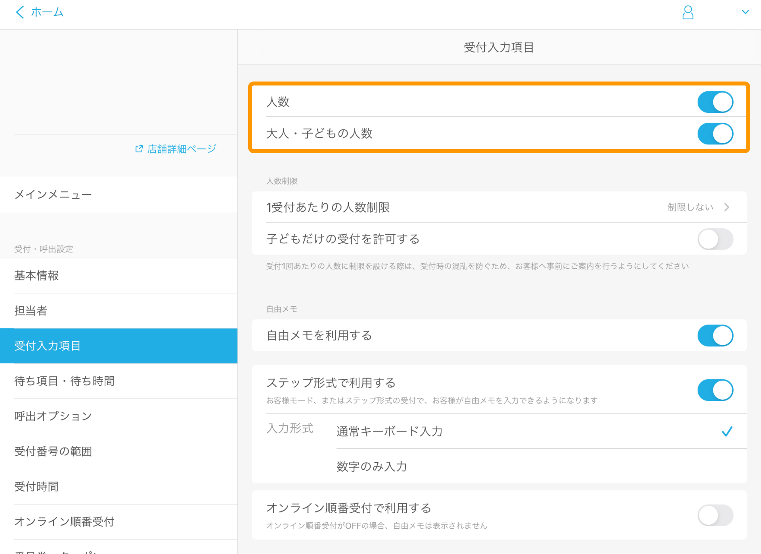Click the 制限しない value text
The image size is (761, 554).
pyautogui.click(x=690, y=207)
